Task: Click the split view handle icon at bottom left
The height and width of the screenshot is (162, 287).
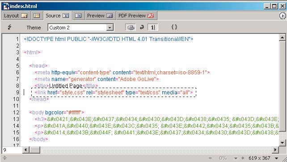Action: pos(4,158)
